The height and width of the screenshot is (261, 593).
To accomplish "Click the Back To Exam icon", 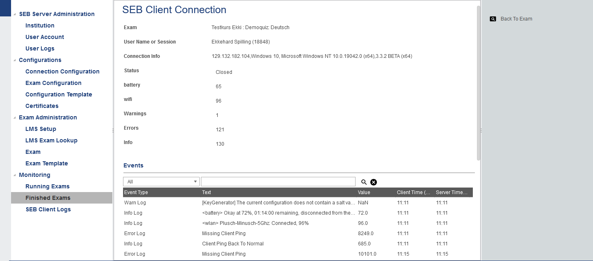I will (493, 19).
